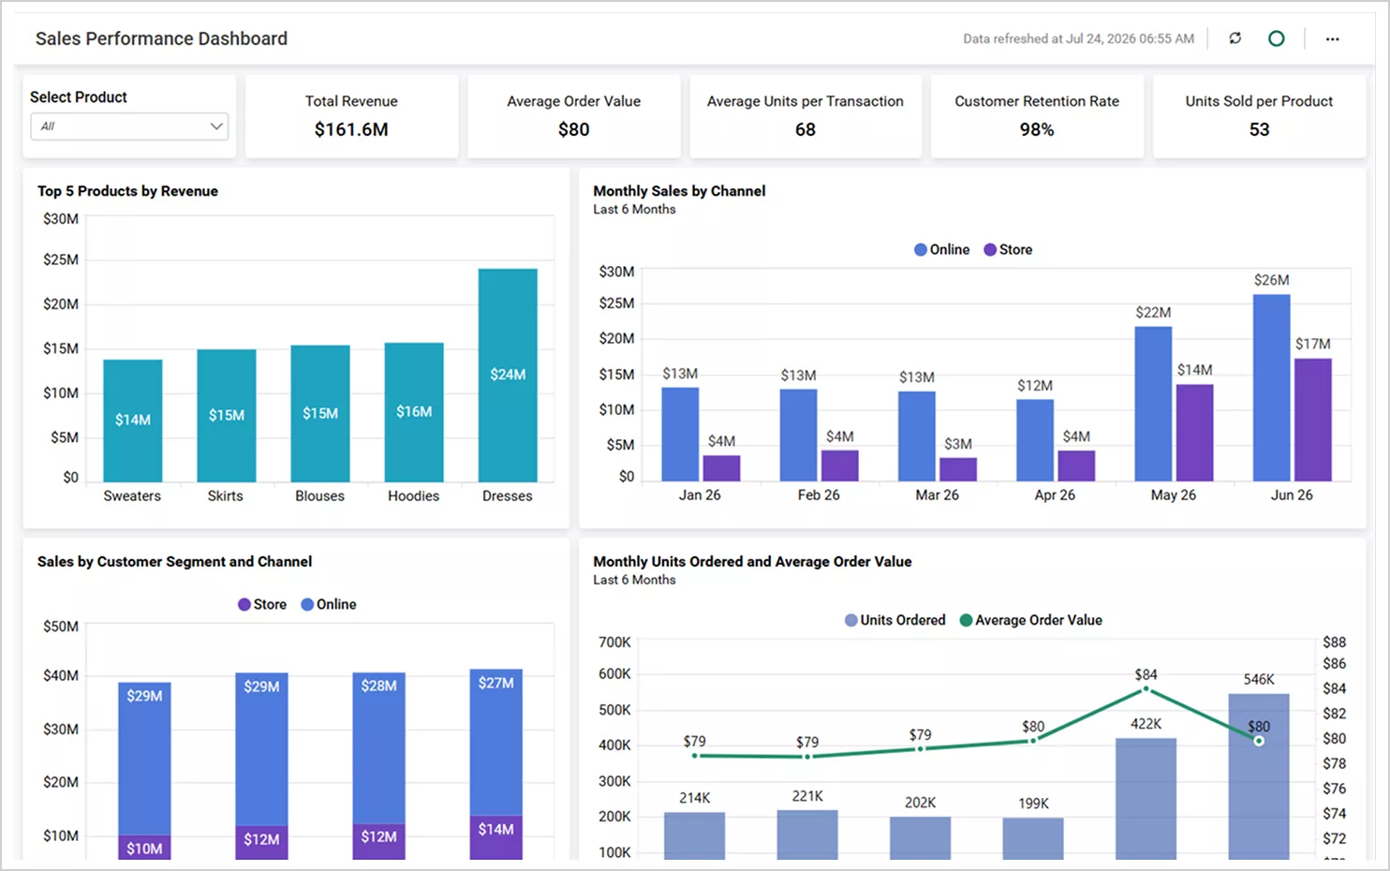This screenshot has height=871, width=1390.
Task: Click the Jan 26 Store $4M bar
Action: pos(721,468)
